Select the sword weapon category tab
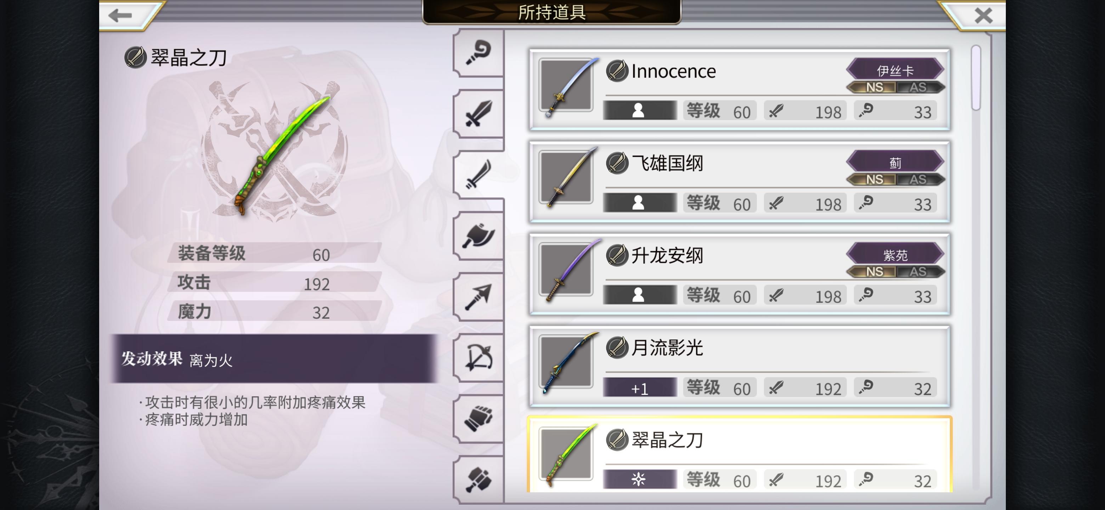The image size is (1105, 510). pos(478,114)
